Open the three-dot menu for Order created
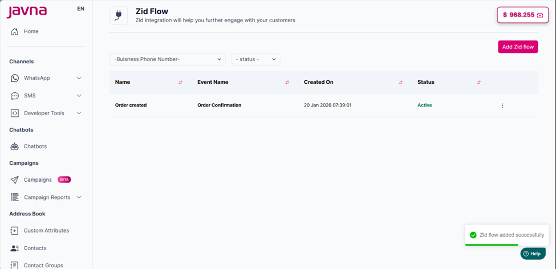The height and width of the screenshot is (269, 556). tap(502, 105)
